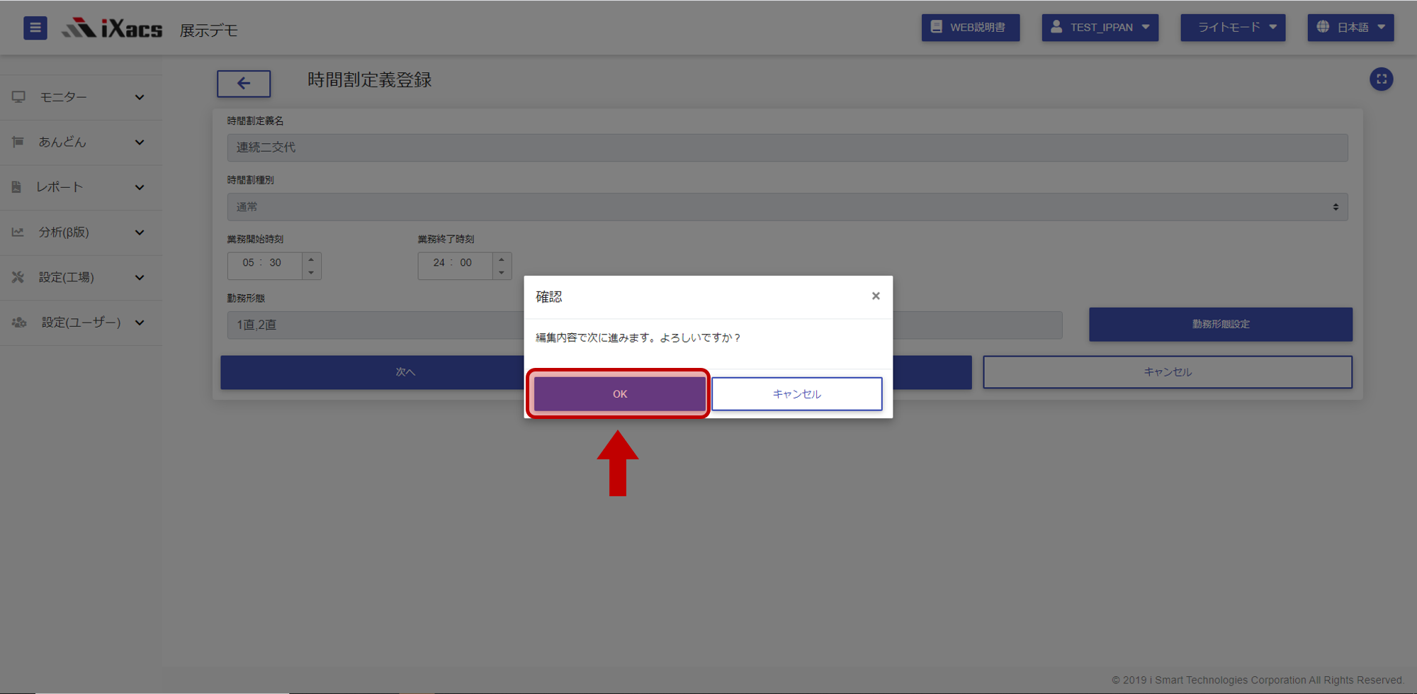
Task: Open the 時間割種別 dropdown
Action: point(787,207)
